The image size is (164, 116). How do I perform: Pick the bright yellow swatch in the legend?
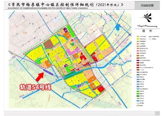click(x=138, y=39)
